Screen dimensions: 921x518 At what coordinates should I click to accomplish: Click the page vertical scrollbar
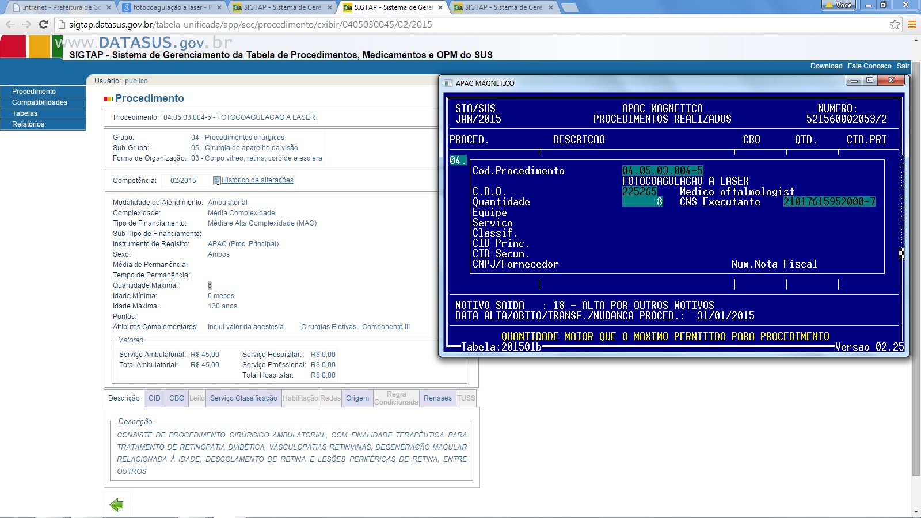click(916, 259)
